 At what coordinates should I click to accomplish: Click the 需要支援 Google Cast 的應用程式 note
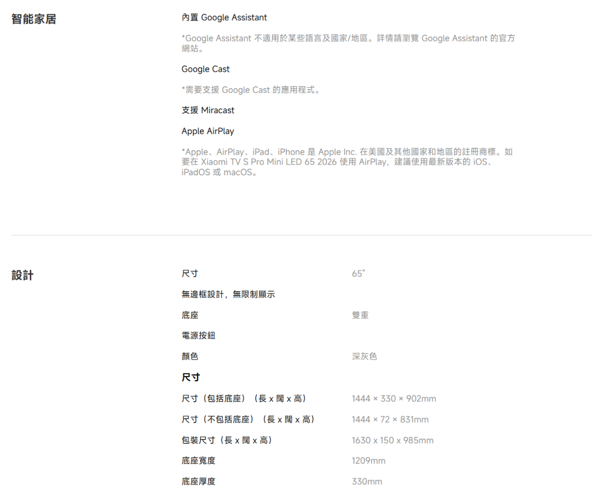click(x=251, y=90)
